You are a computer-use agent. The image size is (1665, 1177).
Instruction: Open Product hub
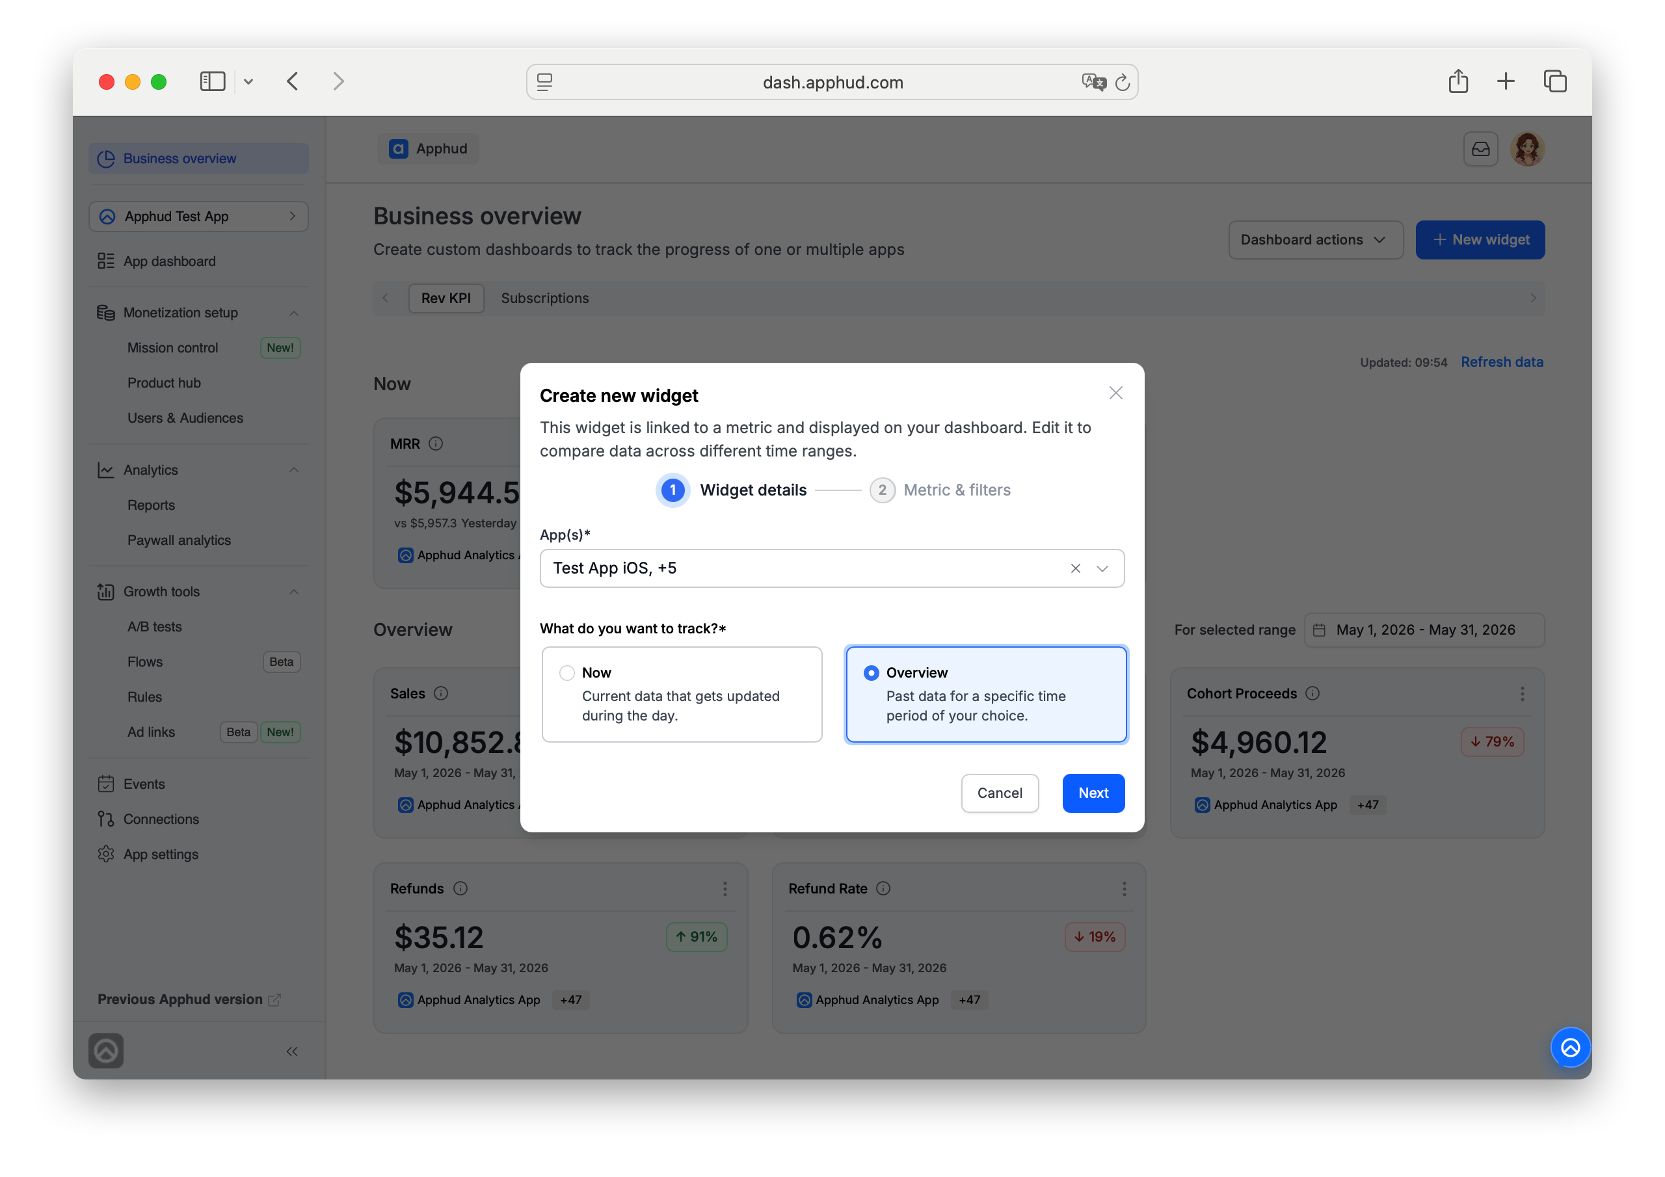[164, 383]
